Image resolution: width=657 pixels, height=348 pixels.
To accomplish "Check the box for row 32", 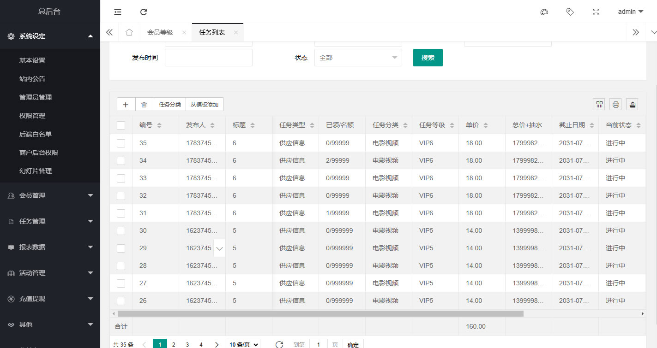I will [121, 196].
